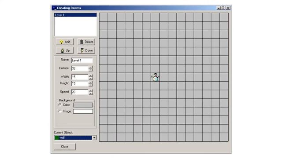
Task: Open the background Color swatch picker
Action: click(83, 105)
